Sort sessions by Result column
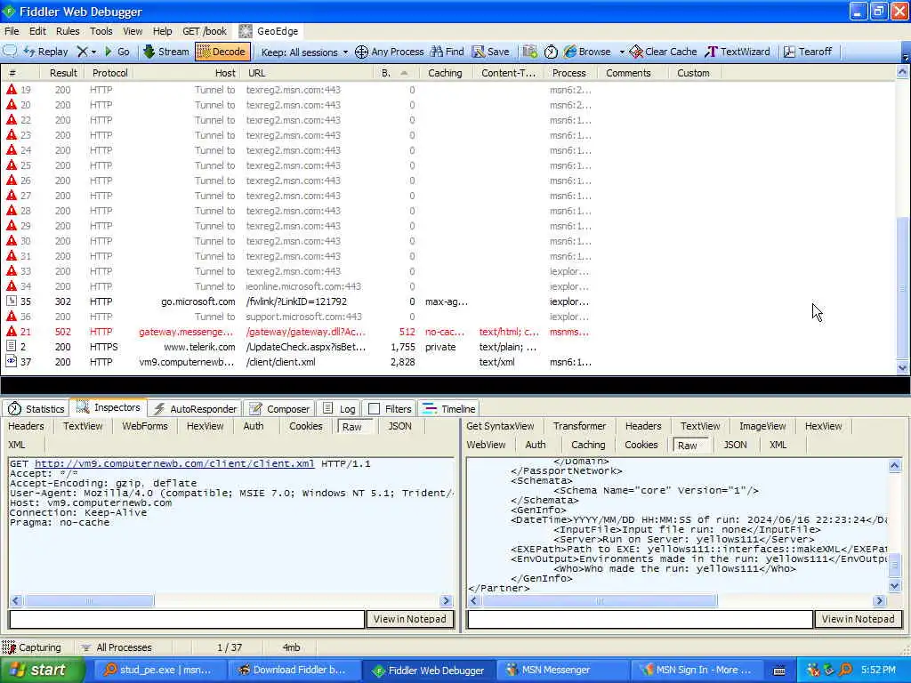 (x=63, y=73)
